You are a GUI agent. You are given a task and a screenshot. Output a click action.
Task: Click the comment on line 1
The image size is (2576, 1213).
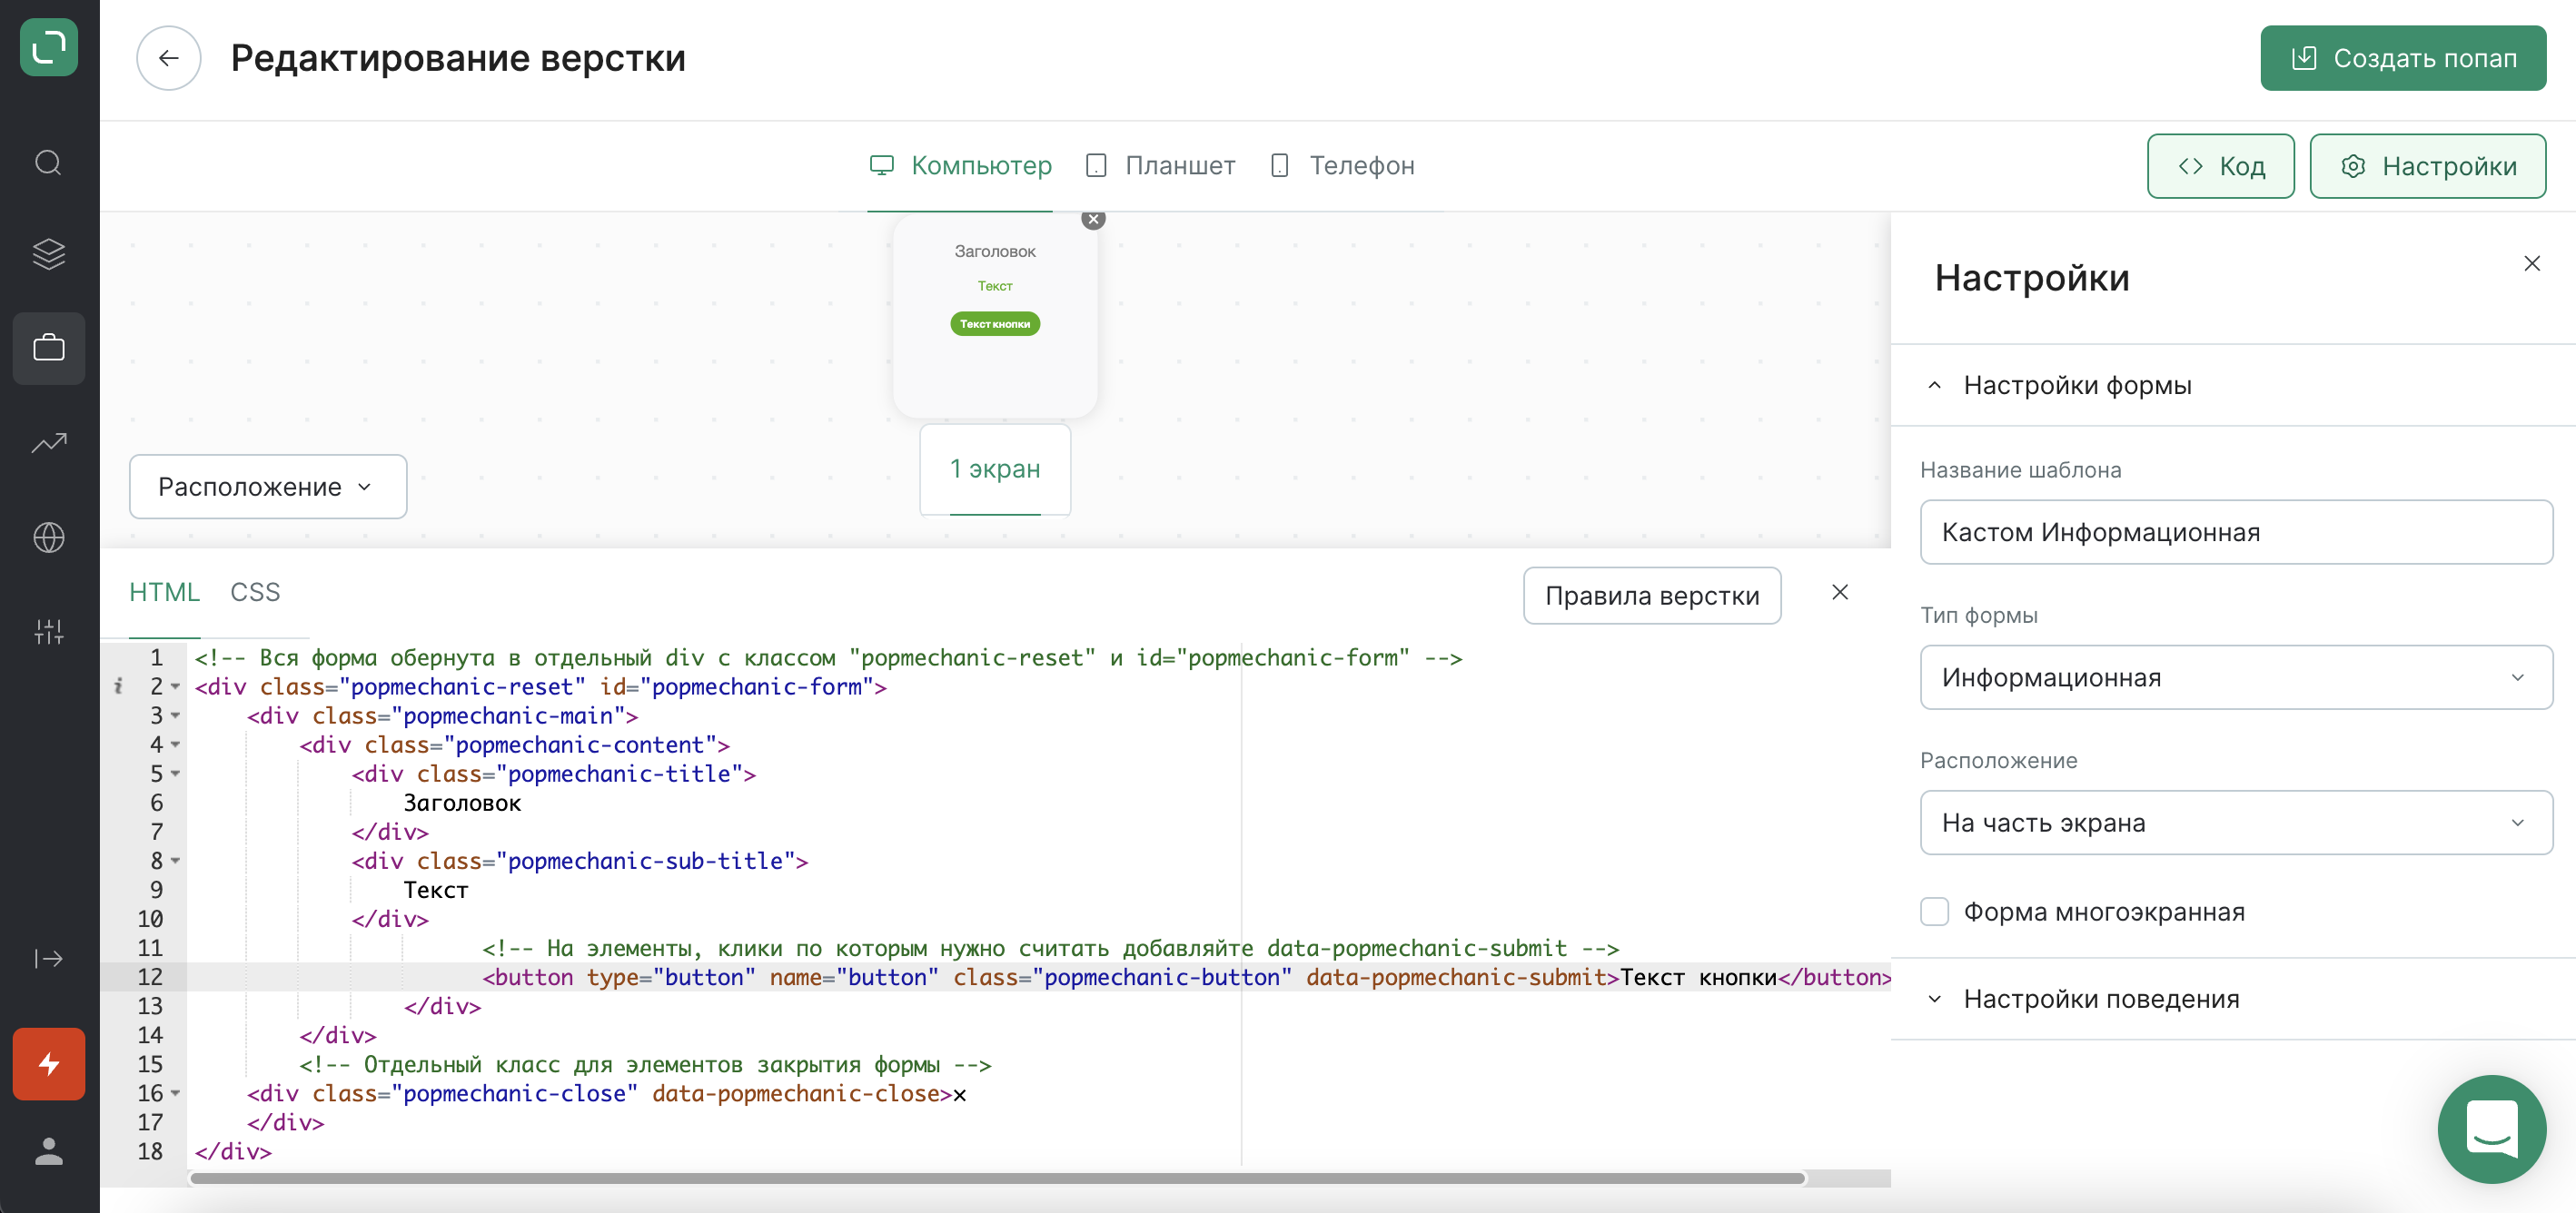click(x=828, y=657)
